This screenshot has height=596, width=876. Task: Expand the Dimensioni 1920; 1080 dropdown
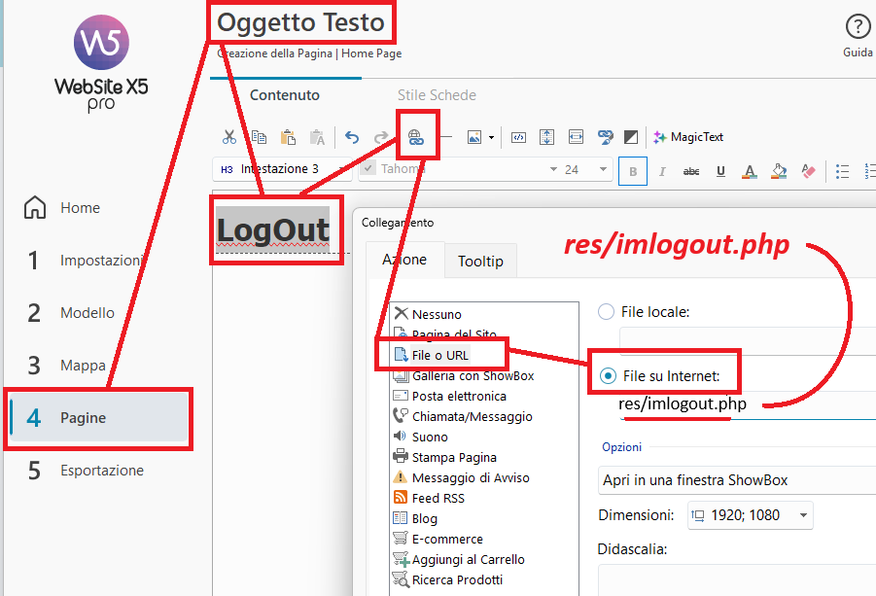[x=750, y=515]
